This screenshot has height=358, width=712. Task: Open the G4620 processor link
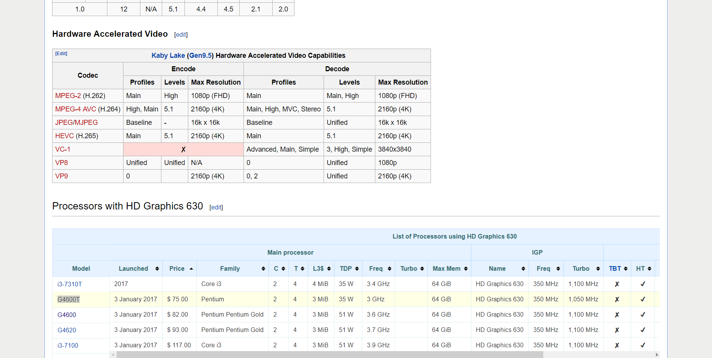click(x=67, y=330)
